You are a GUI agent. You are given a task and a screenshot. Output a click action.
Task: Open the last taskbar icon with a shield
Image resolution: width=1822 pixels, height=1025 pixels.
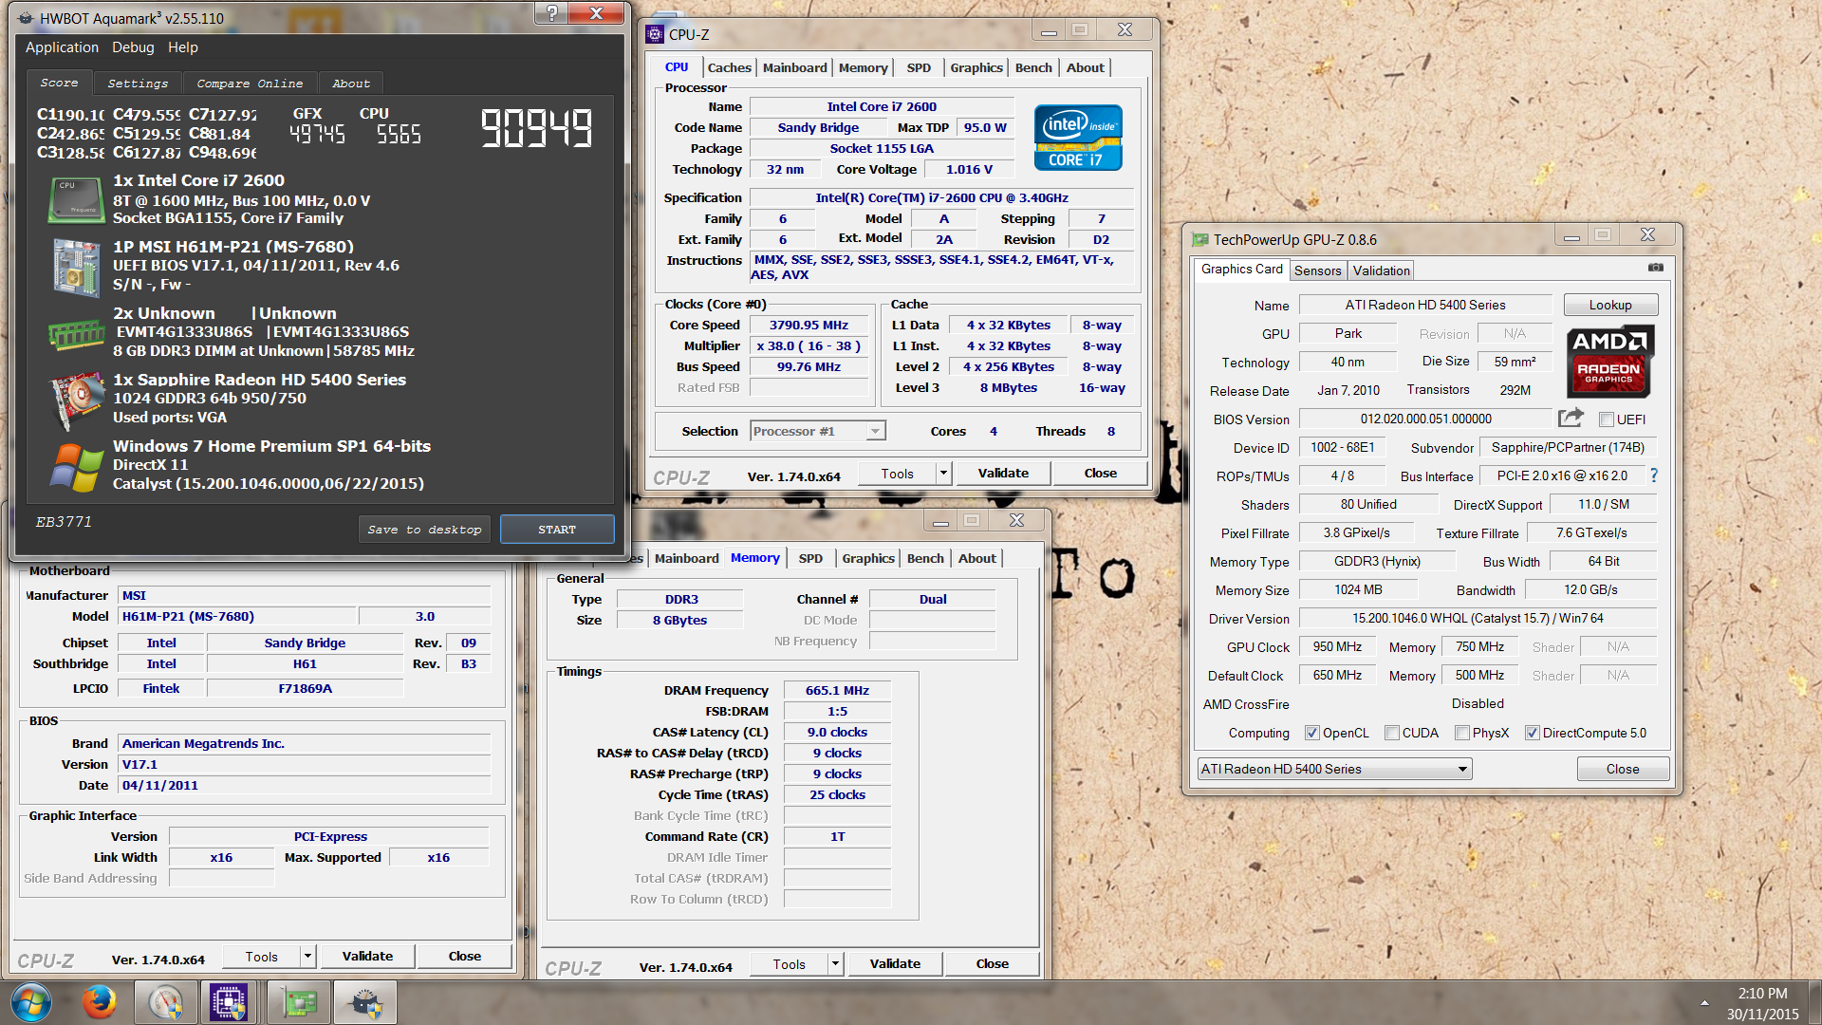(365, 1002)
